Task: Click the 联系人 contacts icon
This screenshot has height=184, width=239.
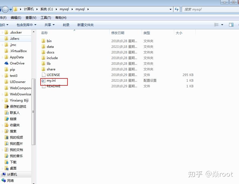Action: [6, 113]
